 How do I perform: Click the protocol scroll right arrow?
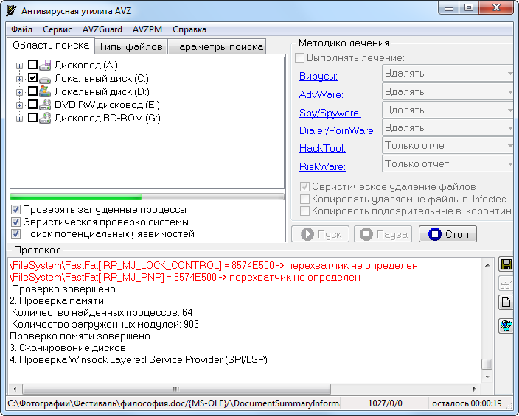pyautogui.click(x=474, y=389)
